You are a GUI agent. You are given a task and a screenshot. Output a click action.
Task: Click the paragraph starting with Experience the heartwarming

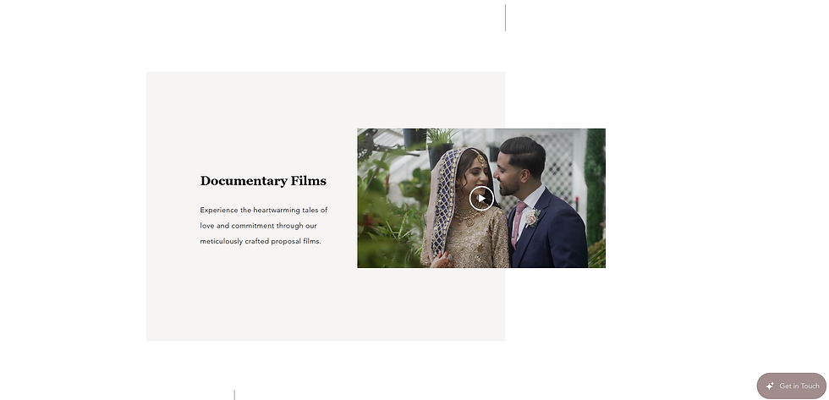click(264, 226)
